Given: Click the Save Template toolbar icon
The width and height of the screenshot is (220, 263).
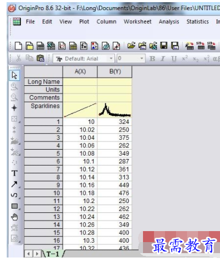Looking at the screenshot, I should click(x=175, y=46).
